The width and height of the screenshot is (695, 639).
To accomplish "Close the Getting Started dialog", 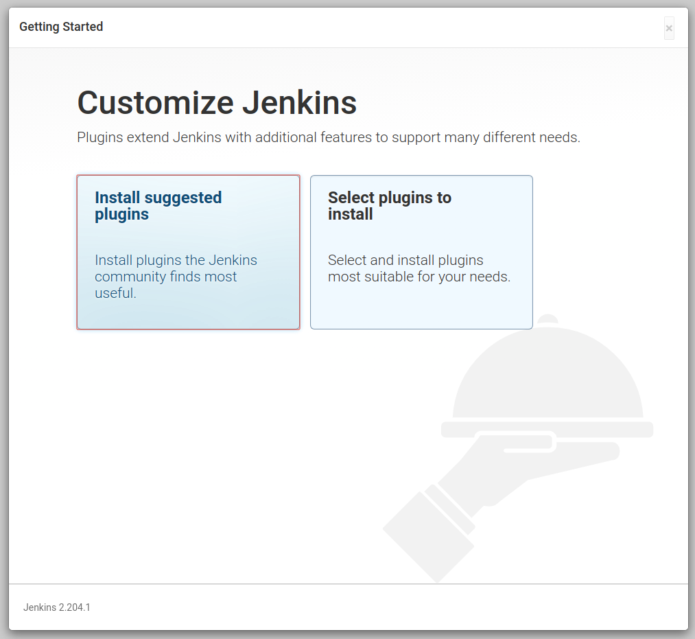I will tap(669, 28).
